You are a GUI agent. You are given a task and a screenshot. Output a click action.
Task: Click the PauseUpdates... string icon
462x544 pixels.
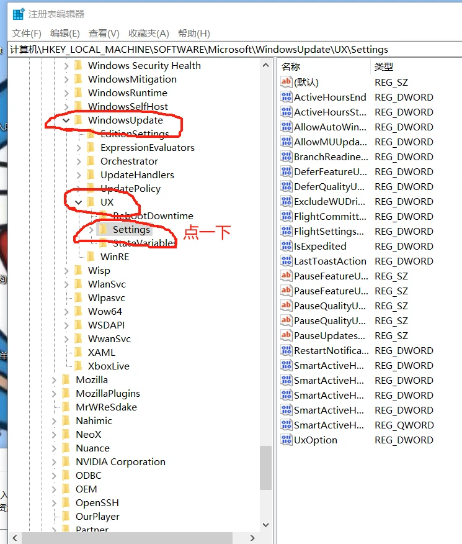tap(286, 335)
